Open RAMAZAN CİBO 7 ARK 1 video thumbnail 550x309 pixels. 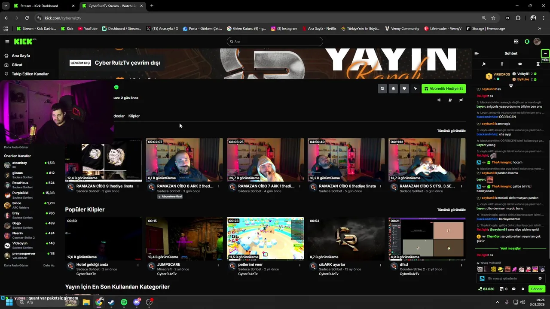pos(265,160)
